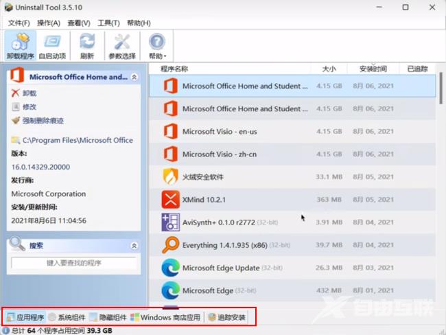The image size is (446, 335).
Task: Click the Modify (修改) action
Action: (x=24, y=106)
